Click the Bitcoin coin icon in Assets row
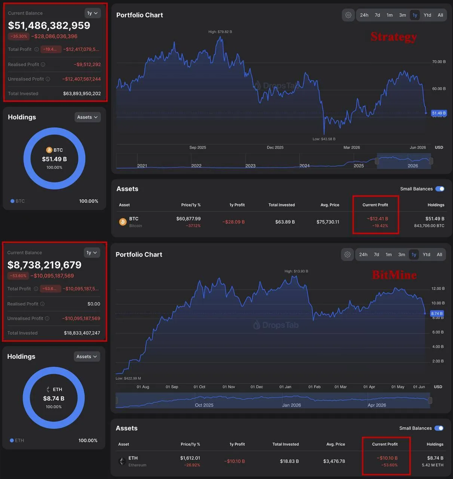 click(123, 222)
